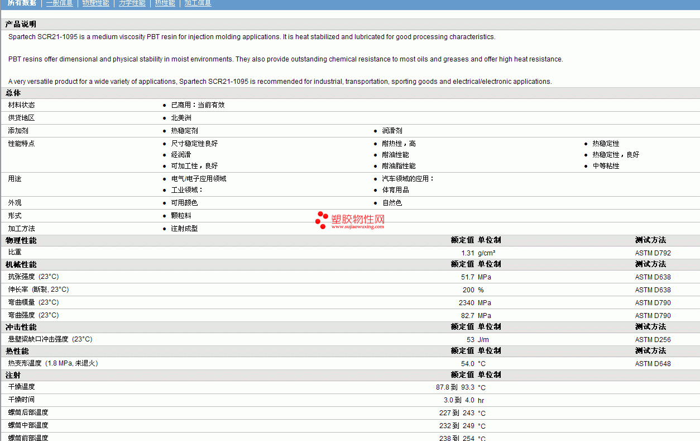
Task: Select the 力学性能 tab link
Action: tap(132, 3)
